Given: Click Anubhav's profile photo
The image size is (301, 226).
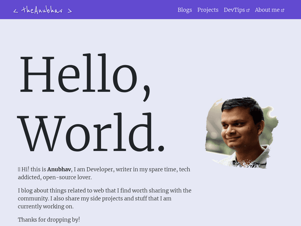Looking at the screenshot, I should pos(242,133).
